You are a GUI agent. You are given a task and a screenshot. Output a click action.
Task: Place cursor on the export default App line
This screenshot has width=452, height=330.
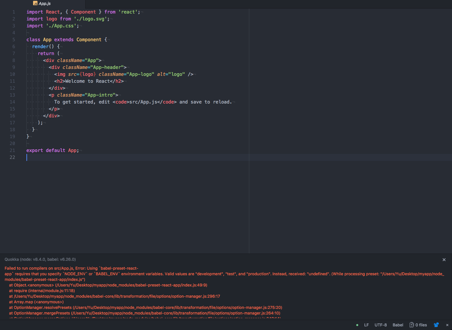point(53,150)
